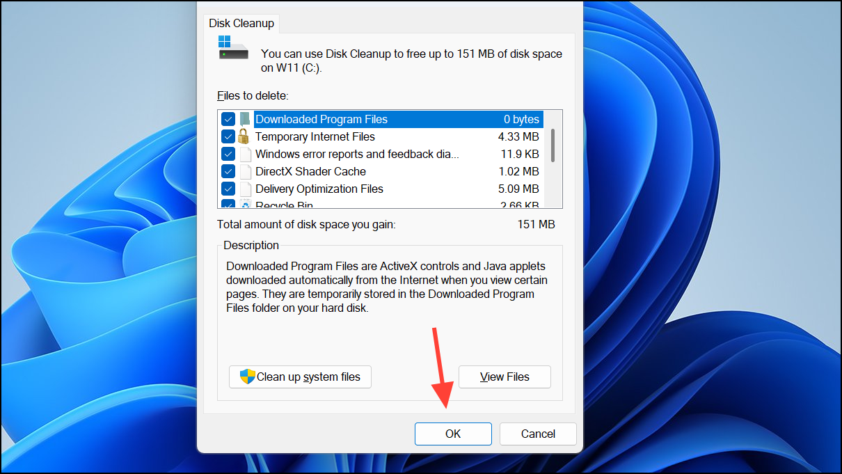
Task: Click the Downloaded Program Files folder icon
Action: (245, 119)
